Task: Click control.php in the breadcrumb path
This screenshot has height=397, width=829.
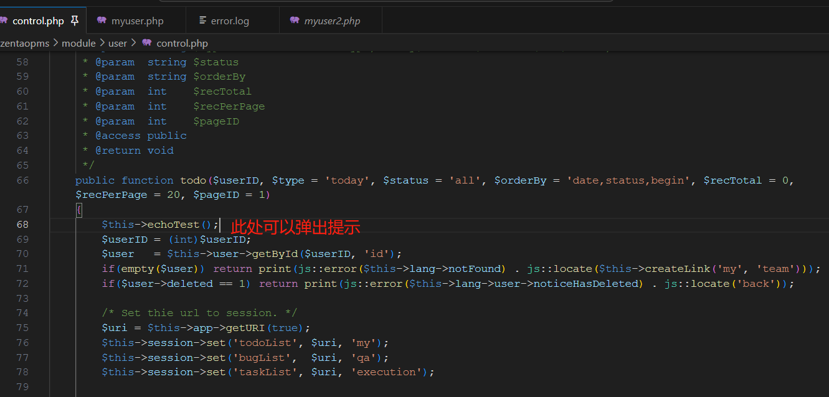Action: coord(182,43)
